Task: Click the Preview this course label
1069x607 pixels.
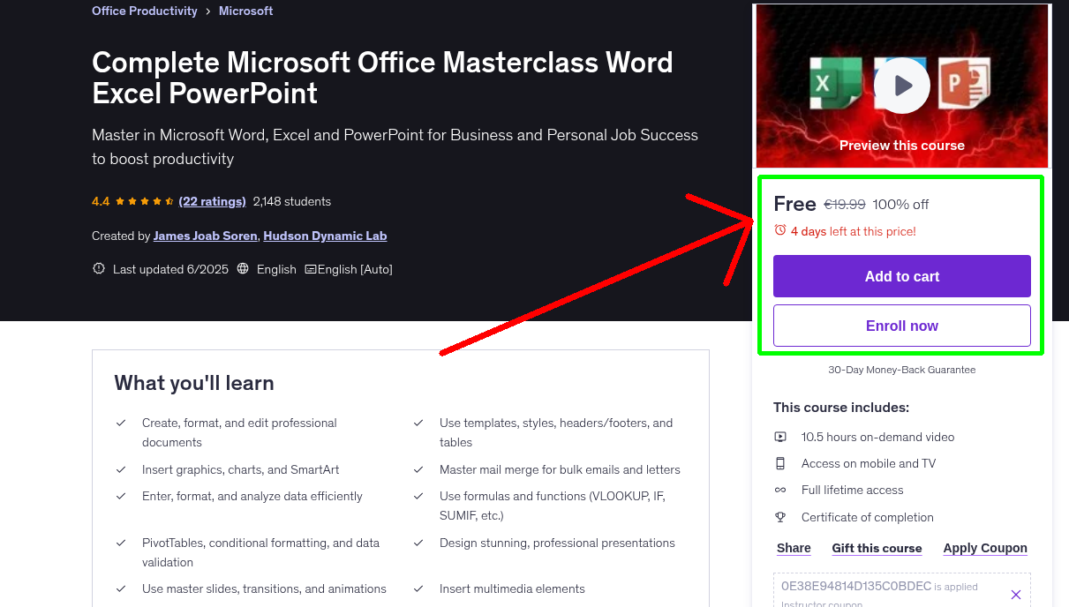Action: coord(902,145)
